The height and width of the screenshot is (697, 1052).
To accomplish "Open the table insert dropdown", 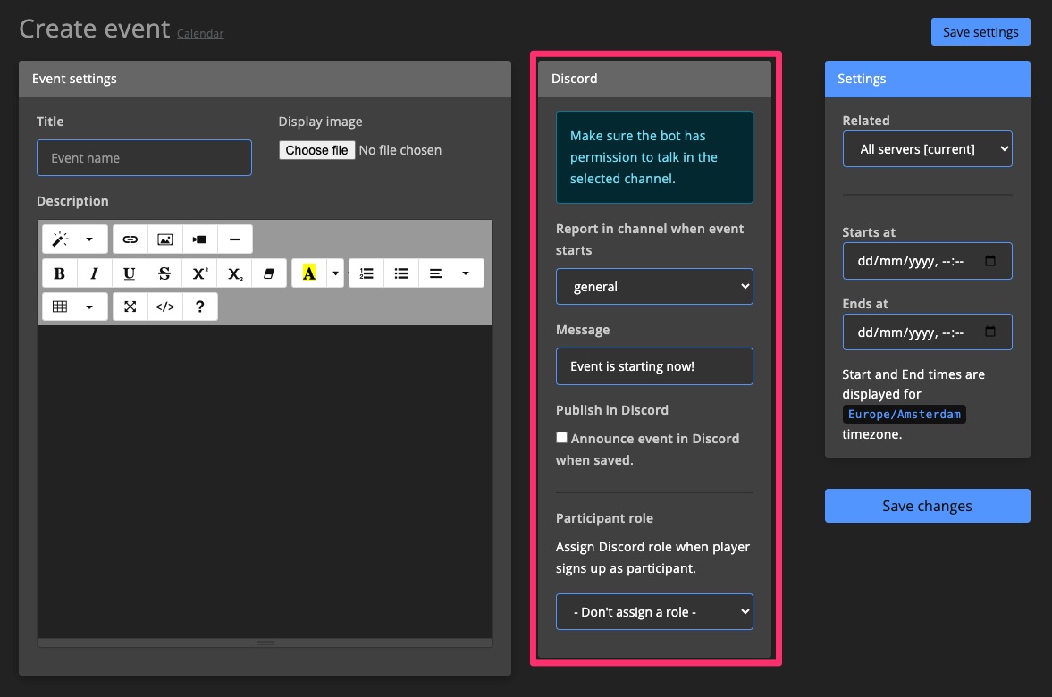I will pos(74,307).
